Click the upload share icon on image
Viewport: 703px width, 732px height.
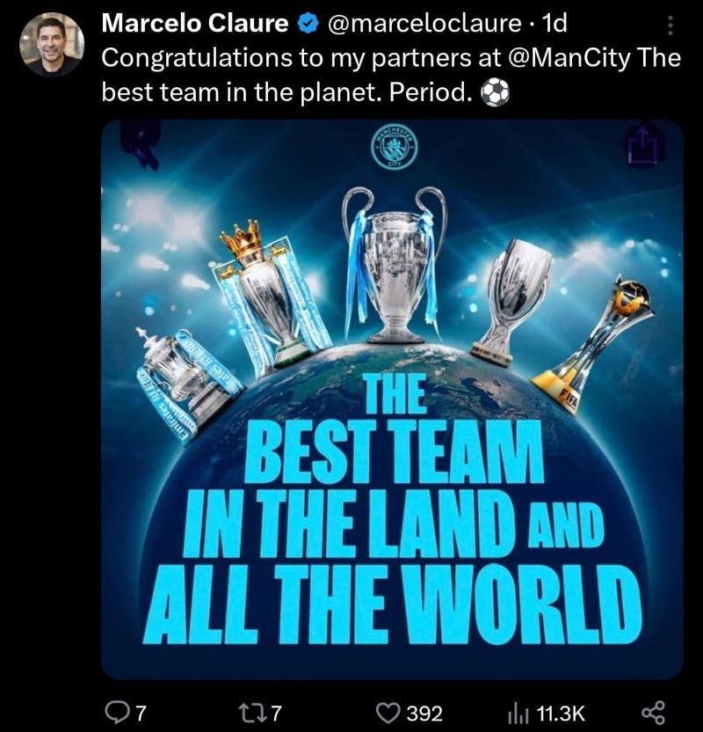tap(643, 144)
